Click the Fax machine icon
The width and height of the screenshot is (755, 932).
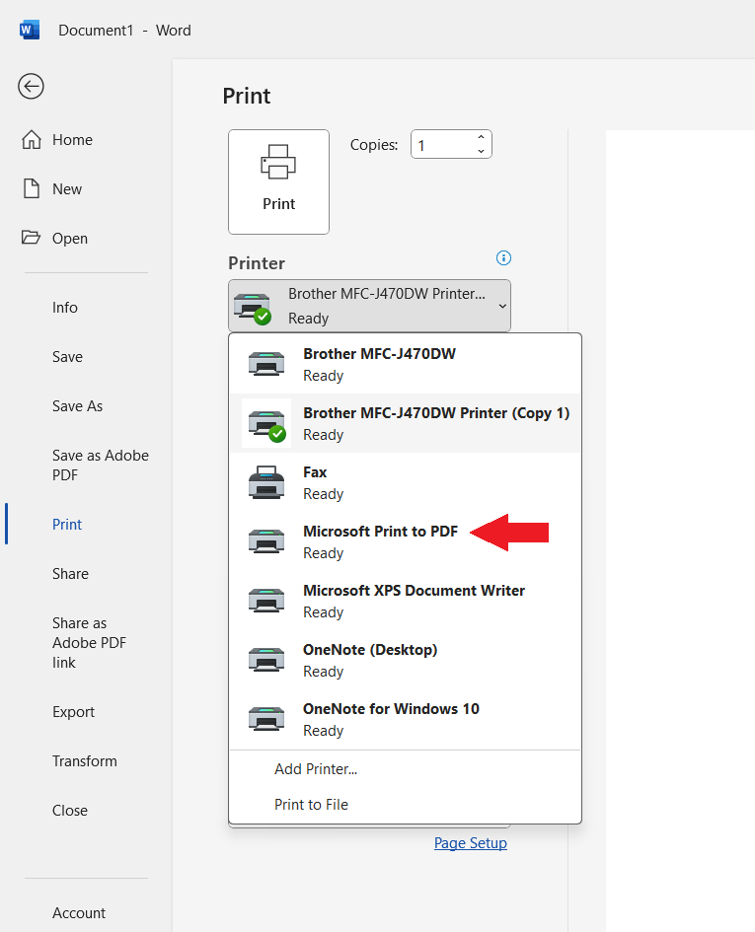coord(265,482)
